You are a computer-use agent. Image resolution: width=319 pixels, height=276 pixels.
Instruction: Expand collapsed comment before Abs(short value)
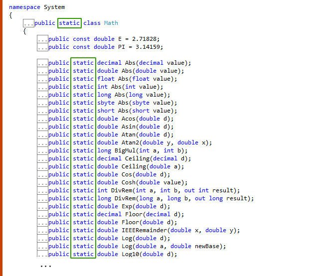click(42, 111)
